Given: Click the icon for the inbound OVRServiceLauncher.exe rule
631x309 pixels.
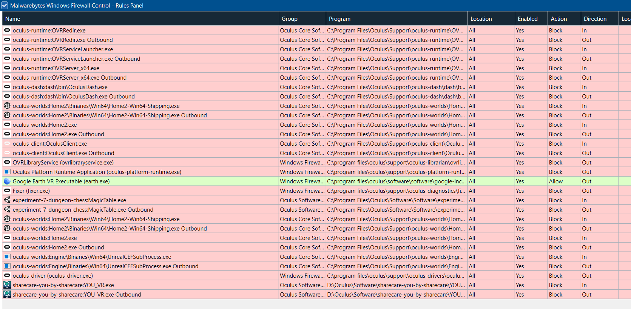Looking at the screenshot, I should point(7,49).
